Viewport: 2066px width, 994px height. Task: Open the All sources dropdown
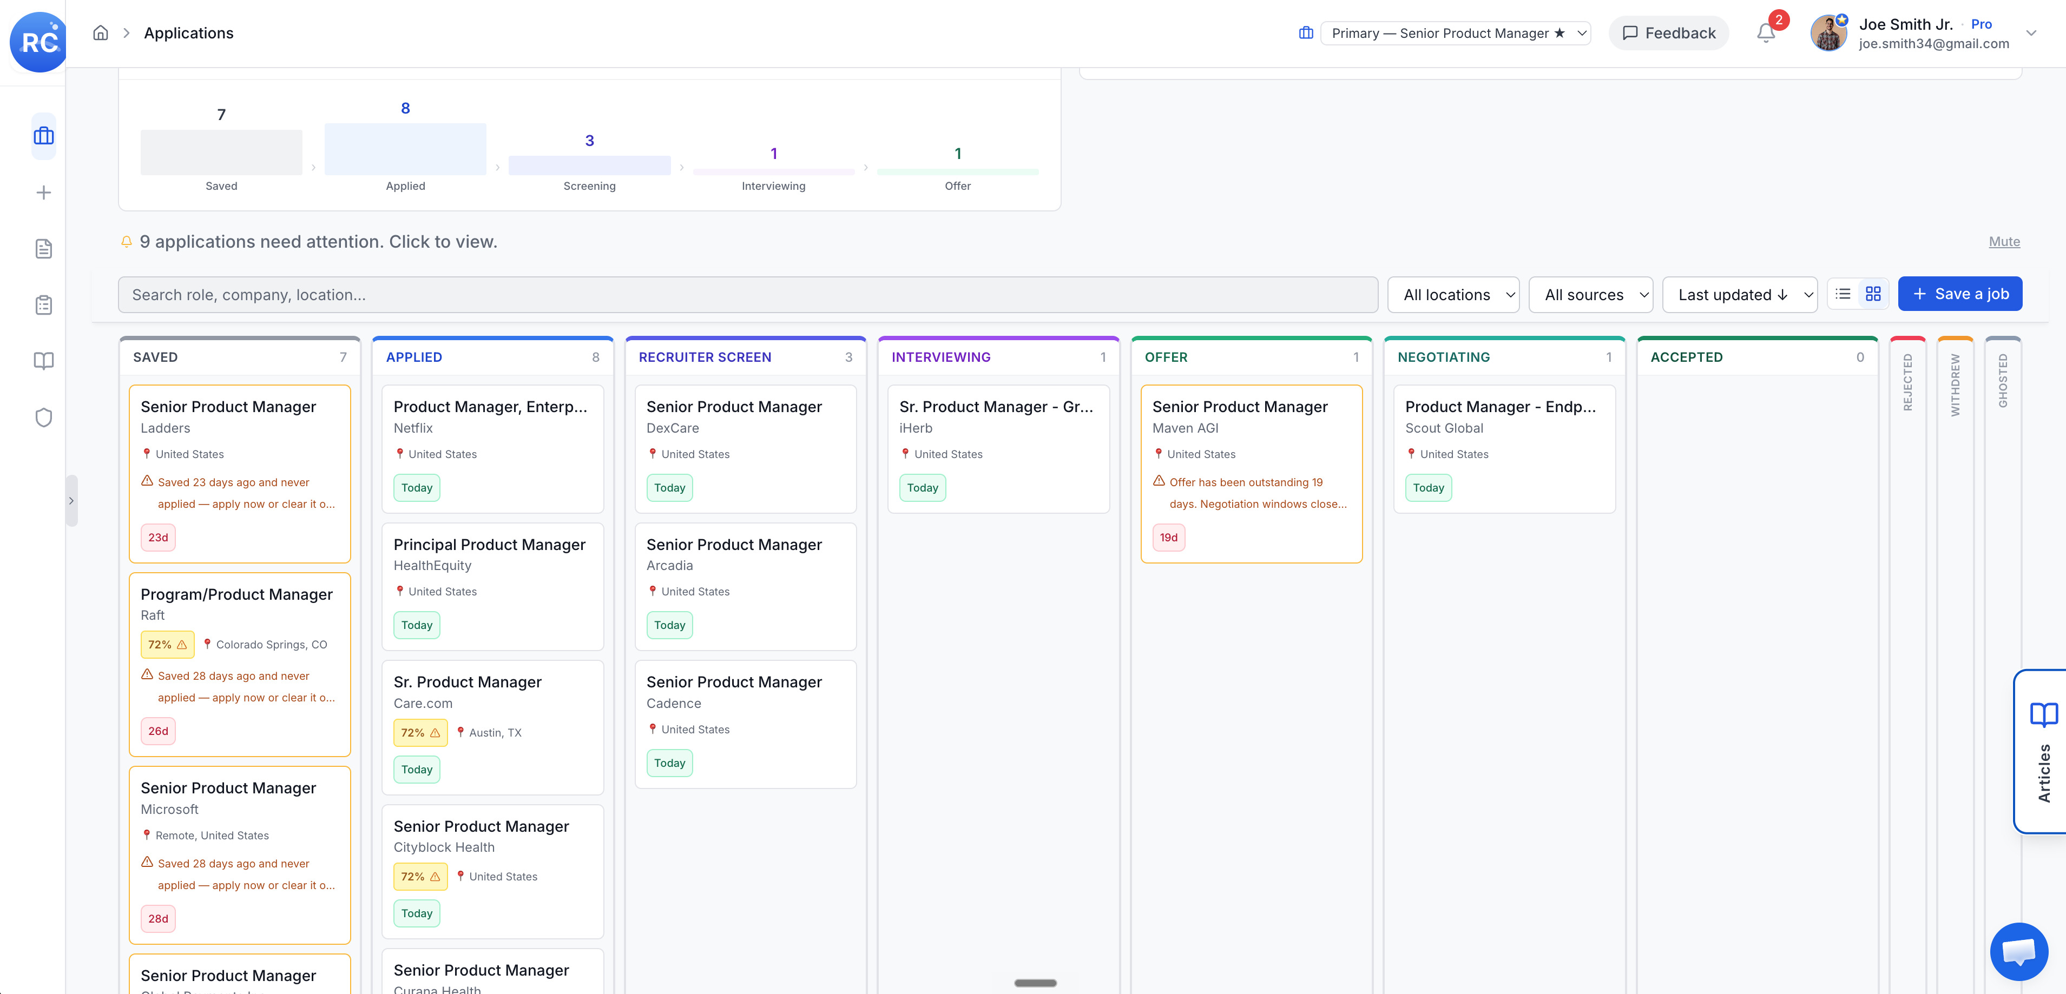[x=1590, y=295]
